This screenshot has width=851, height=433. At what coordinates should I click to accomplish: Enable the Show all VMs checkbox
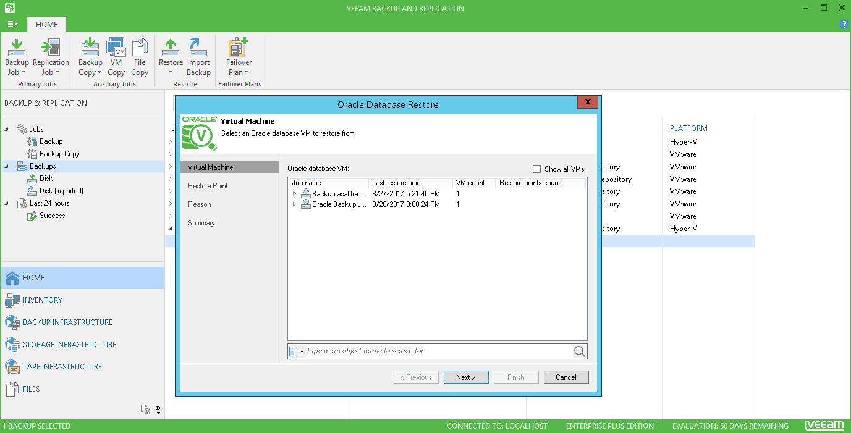(536, 169)
